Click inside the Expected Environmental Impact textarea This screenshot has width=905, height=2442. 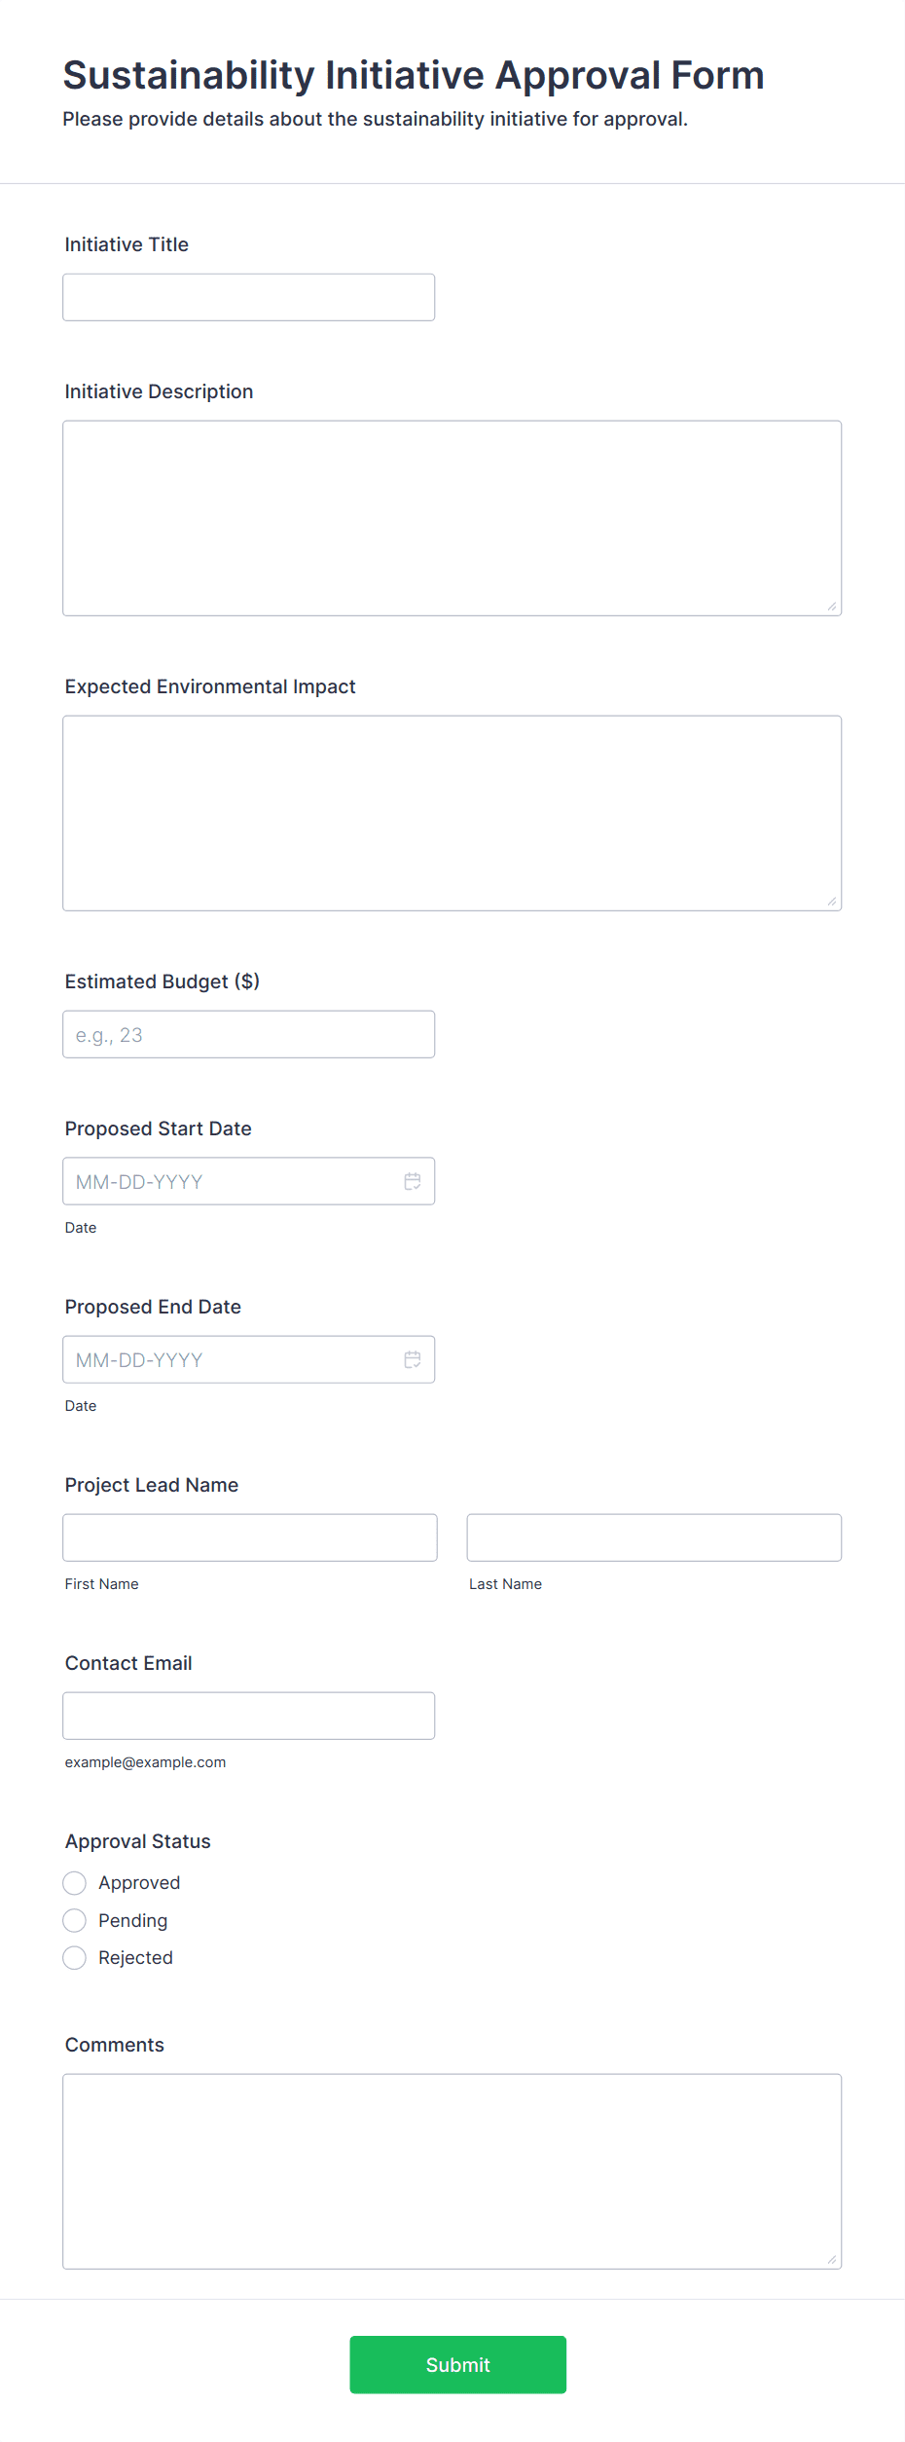(x=452, y=813)
